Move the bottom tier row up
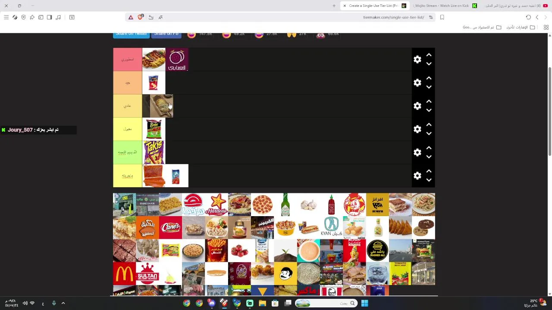Image resolution: width=552 pixels, height=310 pixels. [429, 171]
